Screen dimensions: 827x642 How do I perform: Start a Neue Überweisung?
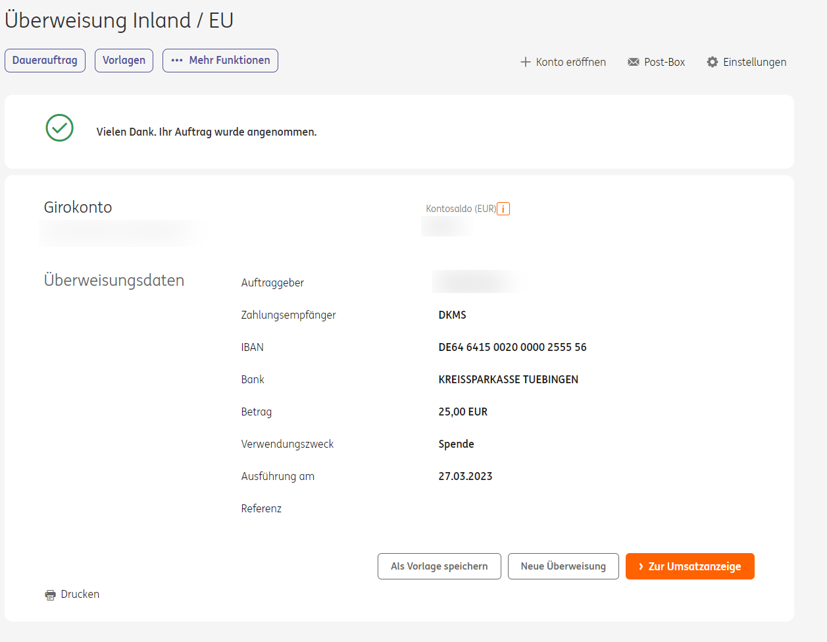coord(563,566)
